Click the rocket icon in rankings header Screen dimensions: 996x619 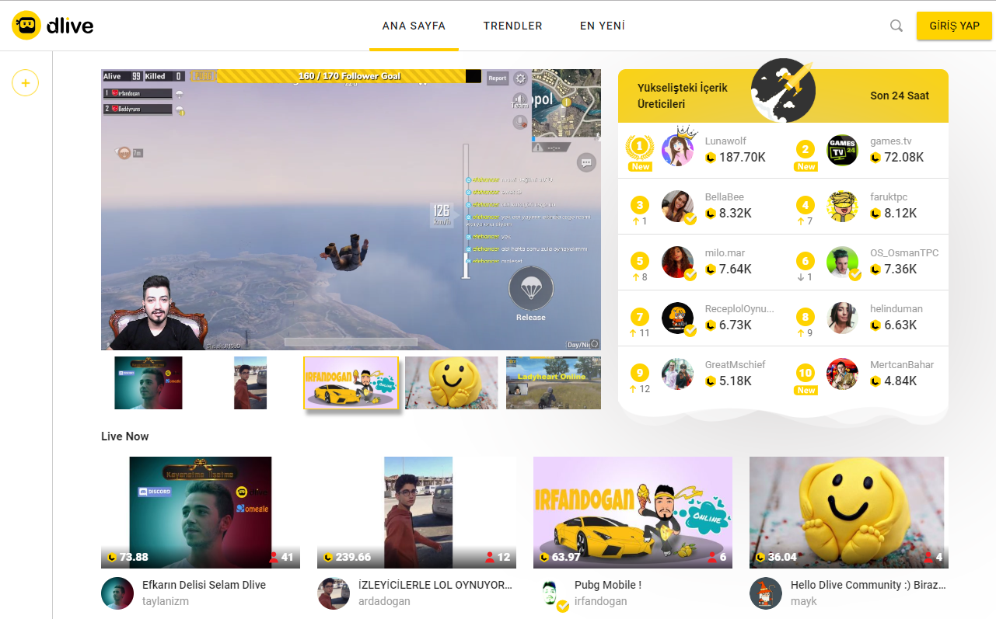coord(784,91)
